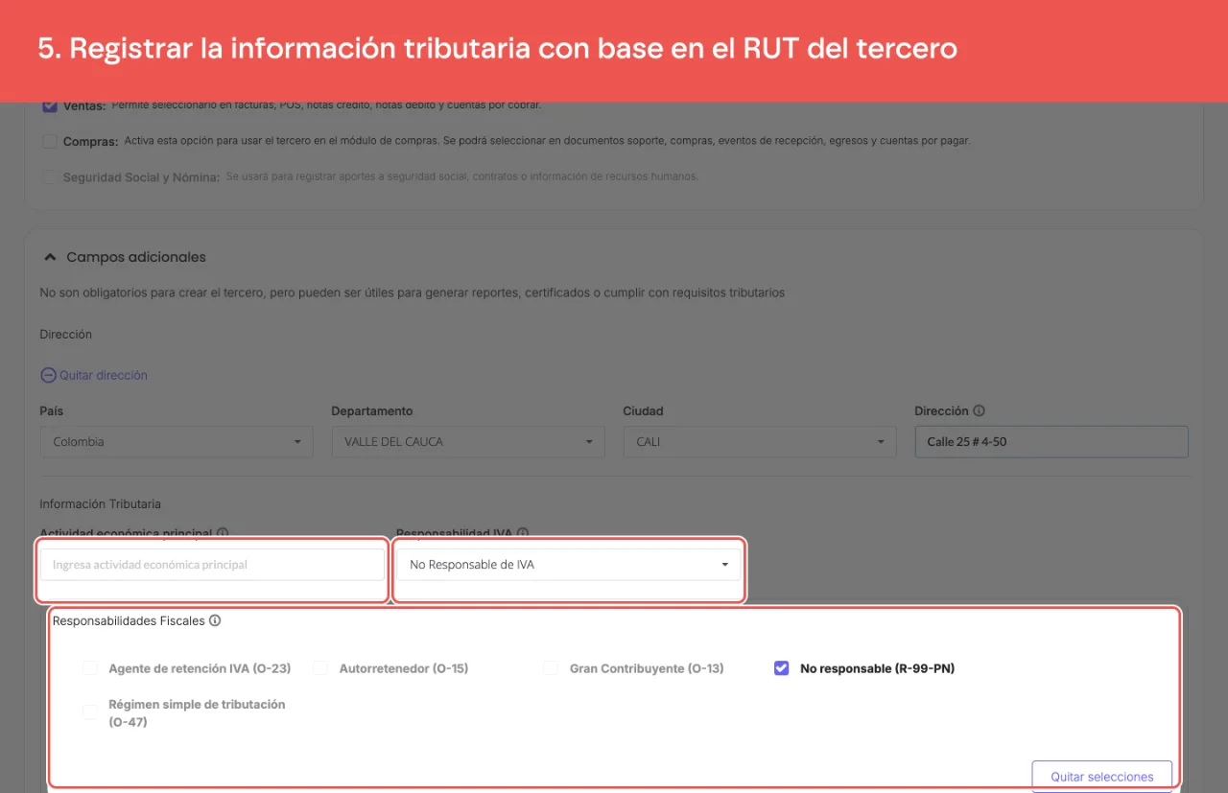
Task: Toggle the Ventas checkbox
Action: click(50, 105)
